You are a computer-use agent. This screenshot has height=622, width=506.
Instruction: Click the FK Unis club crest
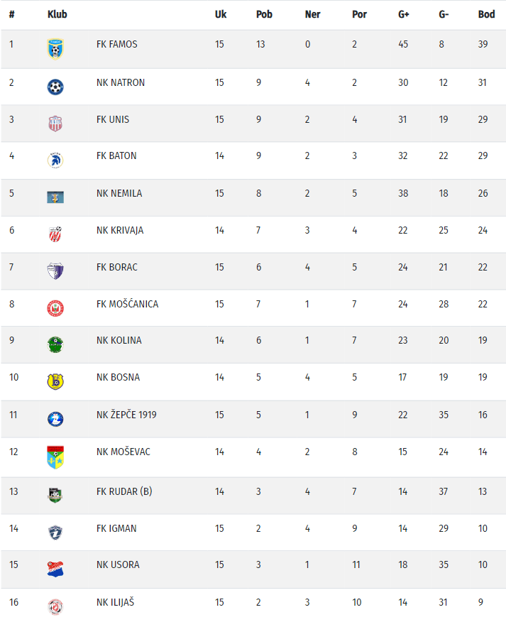pos(55,124)
